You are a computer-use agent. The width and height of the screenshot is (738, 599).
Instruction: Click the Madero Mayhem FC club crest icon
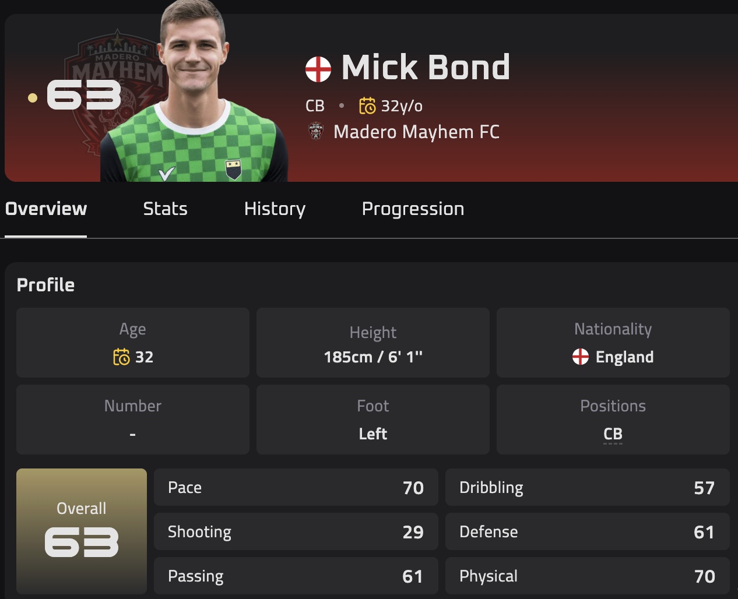(x=315, y=132)
